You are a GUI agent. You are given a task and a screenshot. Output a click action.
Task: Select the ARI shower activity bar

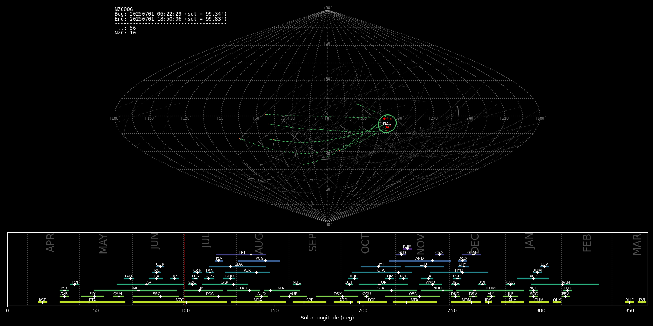coord(150,284)
